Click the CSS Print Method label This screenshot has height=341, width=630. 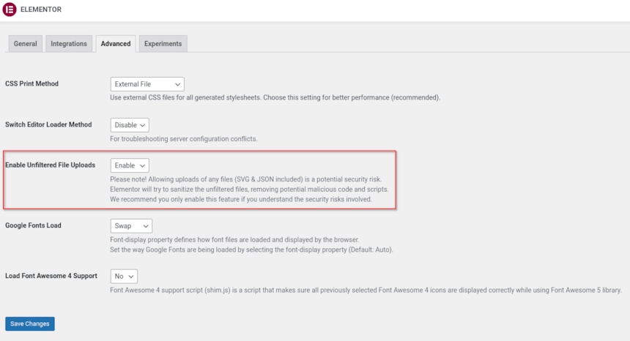tap(31, 83)
